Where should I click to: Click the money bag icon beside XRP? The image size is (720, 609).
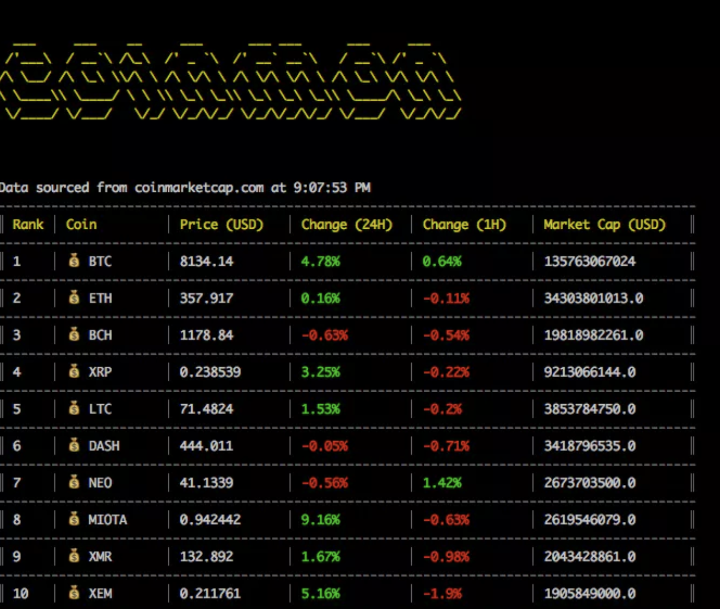(x=74, y=372)
